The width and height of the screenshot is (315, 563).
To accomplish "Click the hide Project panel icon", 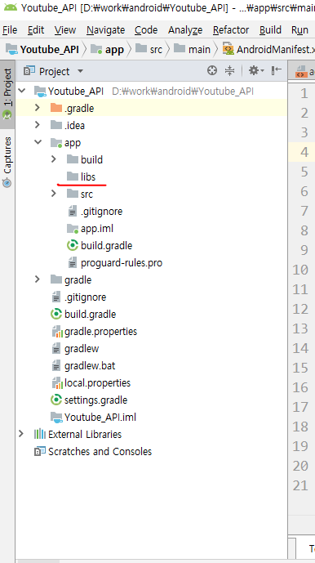I will [277, 71].
